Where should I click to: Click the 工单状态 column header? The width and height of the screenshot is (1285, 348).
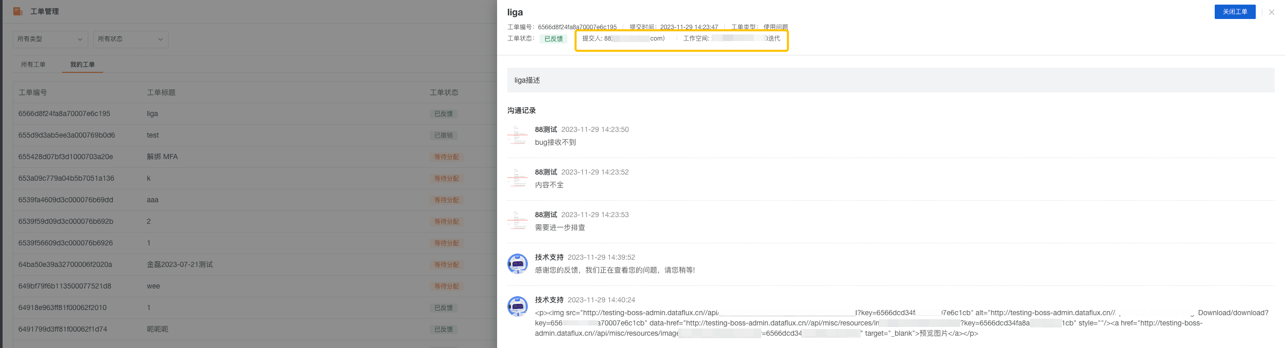pos(444,92)
